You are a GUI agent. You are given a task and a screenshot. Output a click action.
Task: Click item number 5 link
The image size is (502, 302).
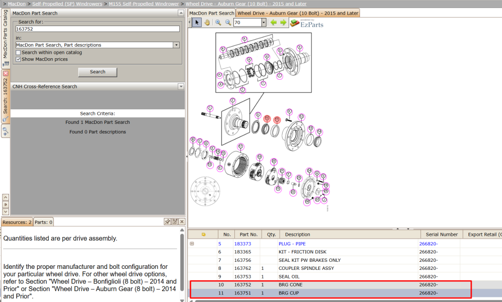(220, 244)
